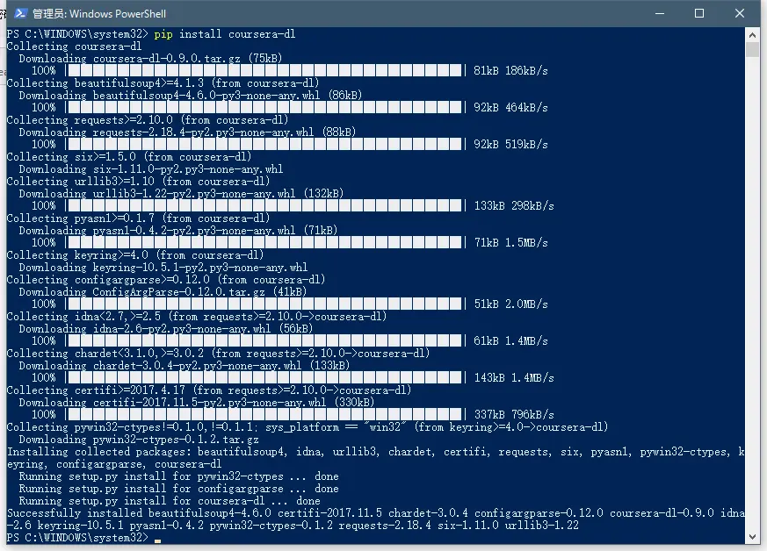Click the '51kB 2.0MB/s' speed text
Image resolution: width=767 pixels, height=551 pixels.
510,304
